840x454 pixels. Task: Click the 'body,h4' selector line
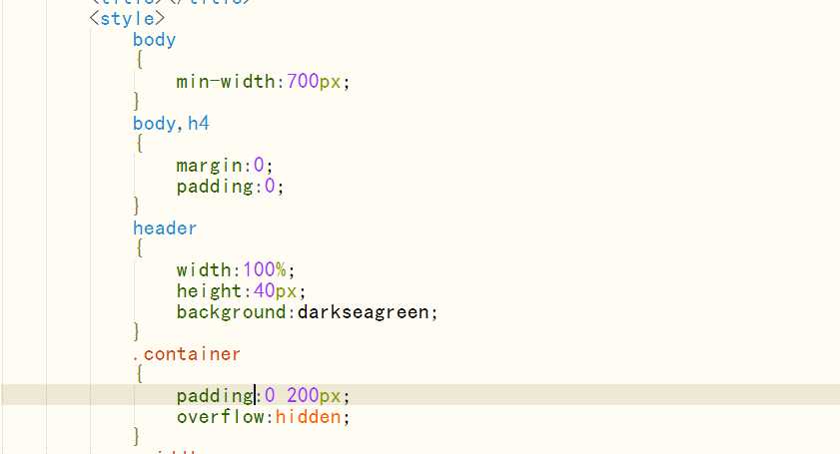tap(171, 124)
